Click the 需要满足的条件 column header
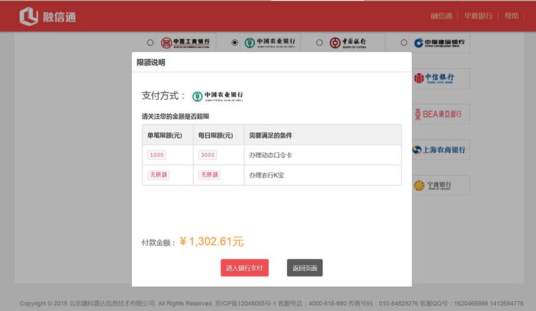Screen dimensions: 536x311 pyautogui.click(x=323, y=135)
